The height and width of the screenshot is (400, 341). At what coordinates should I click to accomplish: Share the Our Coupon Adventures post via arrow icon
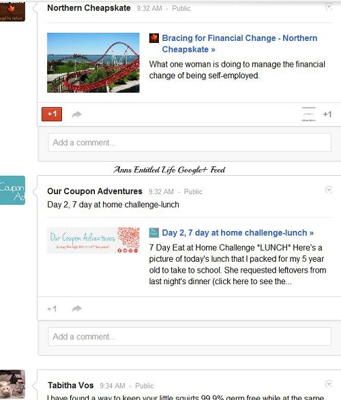(76, 309)
